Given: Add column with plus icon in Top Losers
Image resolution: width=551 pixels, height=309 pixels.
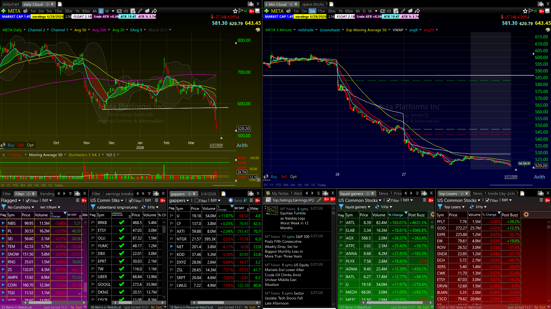Looking at the screenshot, I should [526, 214].
